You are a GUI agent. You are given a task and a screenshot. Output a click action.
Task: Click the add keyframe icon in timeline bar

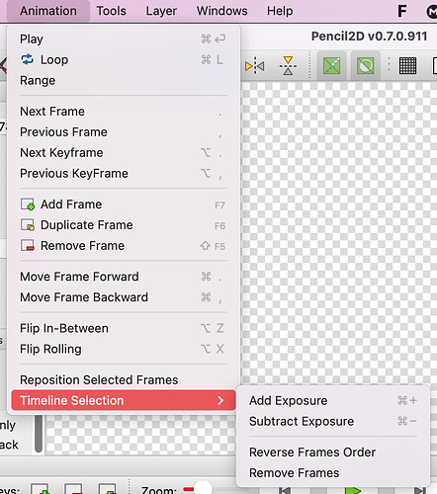(40, 489)
